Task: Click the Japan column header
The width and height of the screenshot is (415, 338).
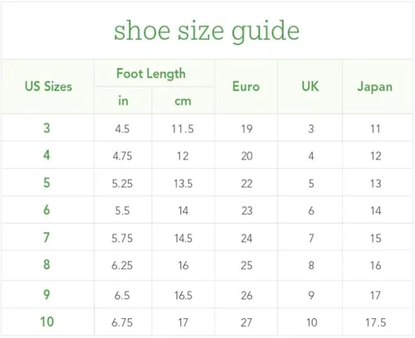Action: [x=375, y=87]
